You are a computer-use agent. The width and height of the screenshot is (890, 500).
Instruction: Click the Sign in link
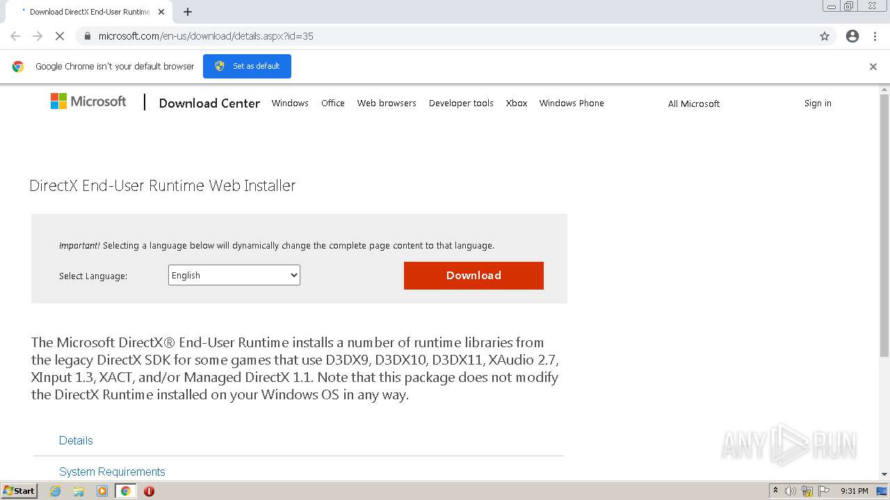coord(818,103)
